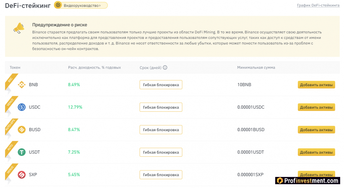Click the USDT coin icon
The height and width of the screenshot is (188, 344).
point(21,152)
